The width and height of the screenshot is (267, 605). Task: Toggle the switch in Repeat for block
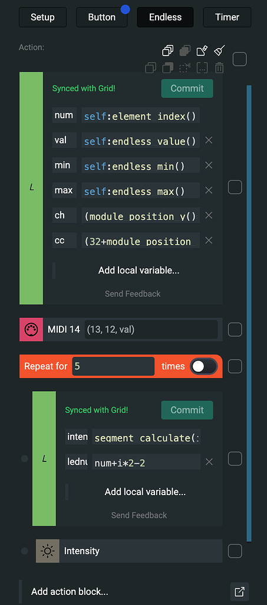(x=204, y=366)
